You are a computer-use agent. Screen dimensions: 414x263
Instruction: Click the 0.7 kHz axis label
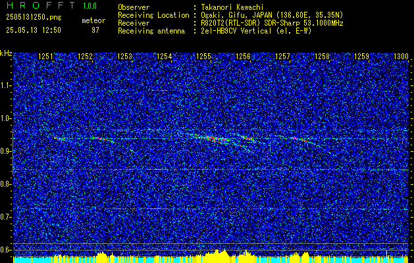click(6, 217)
